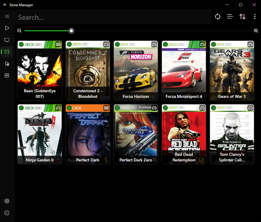Click the zoom out magnifier icon
The image size is (261, 222).
point(19,31)
